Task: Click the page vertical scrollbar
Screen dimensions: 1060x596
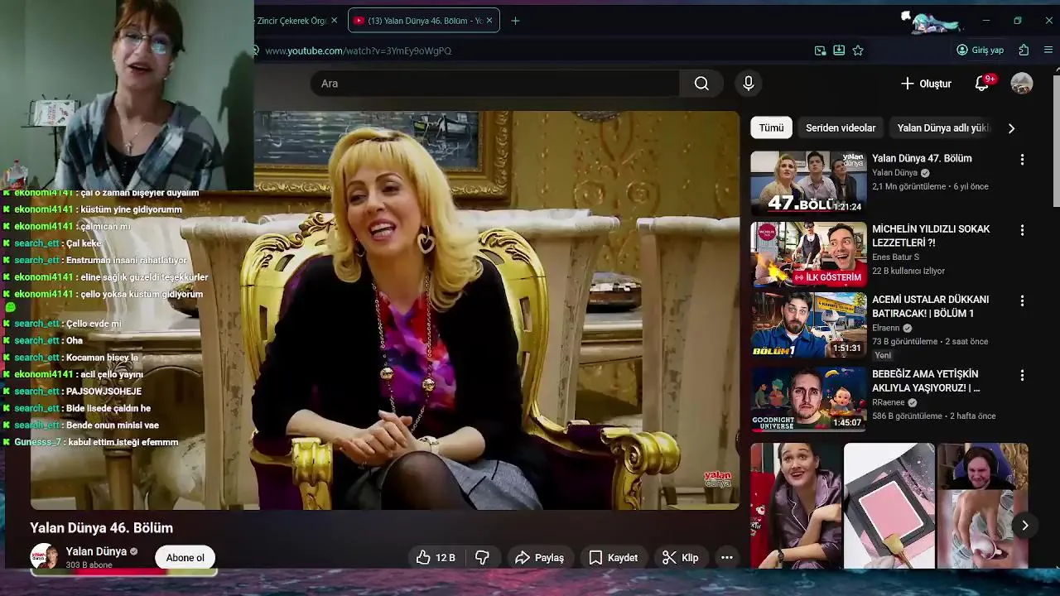Action: [1055, 141]
